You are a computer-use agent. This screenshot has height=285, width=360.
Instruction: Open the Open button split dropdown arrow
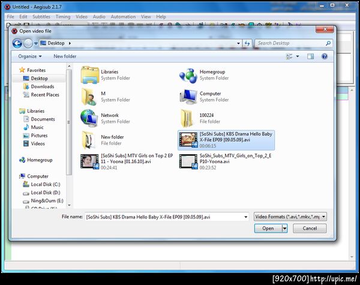(284, 228)
